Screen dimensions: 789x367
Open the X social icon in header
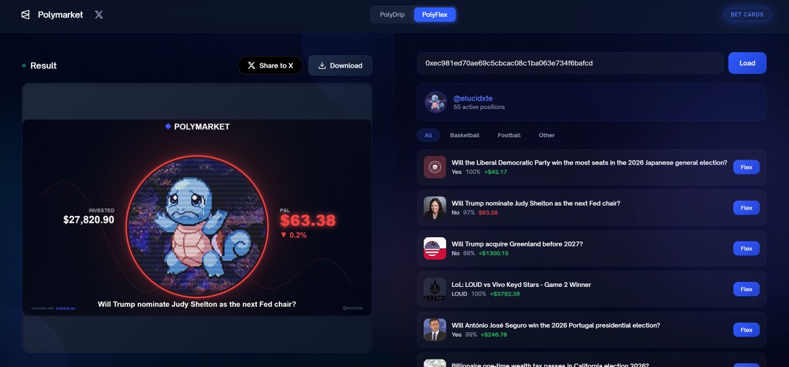coord(99,14)
